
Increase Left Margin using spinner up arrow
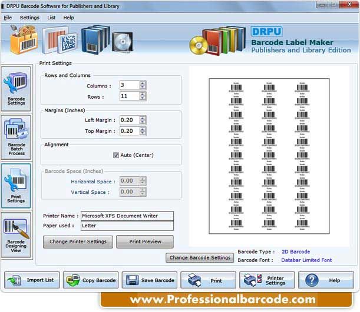pos(143,118)
